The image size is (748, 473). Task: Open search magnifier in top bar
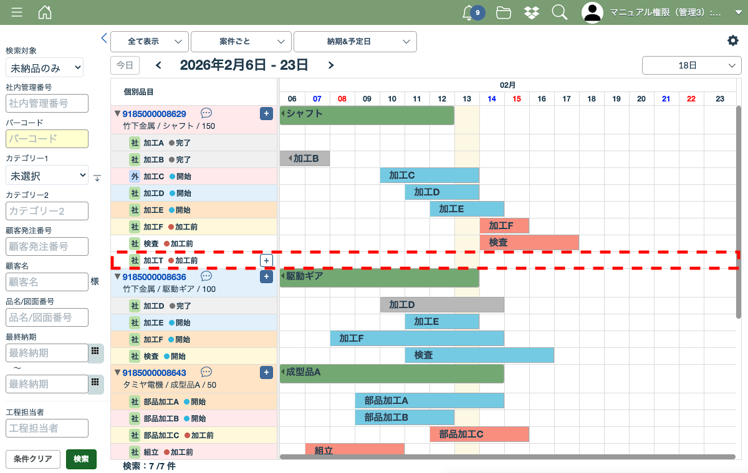[x=559, y=12]
